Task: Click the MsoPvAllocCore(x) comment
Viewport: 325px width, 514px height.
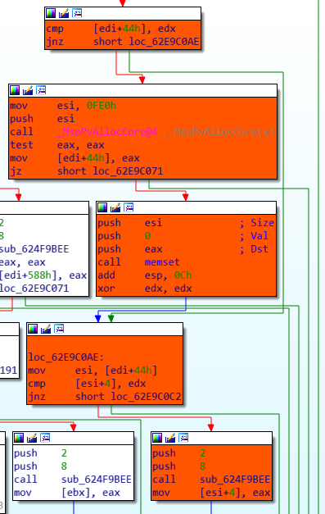Action: 224,132
